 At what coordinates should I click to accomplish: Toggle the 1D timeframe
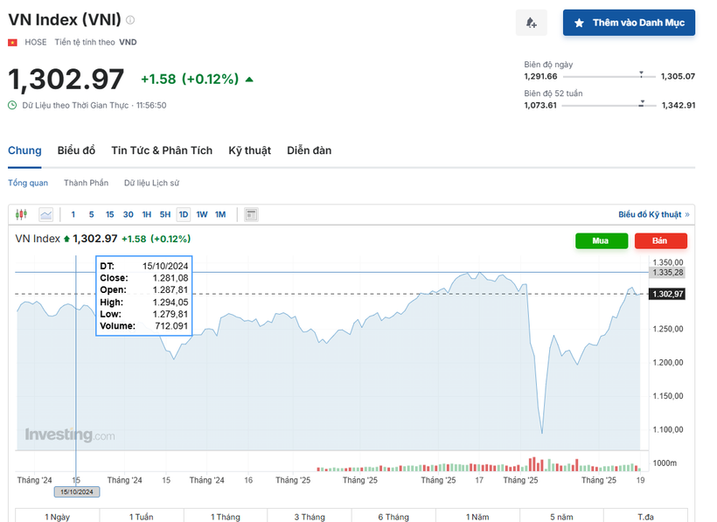coord(183,213)
